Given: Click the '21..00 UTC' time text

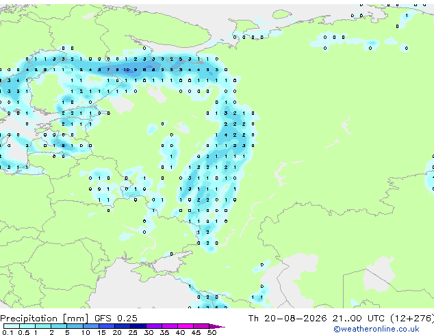Looking at the screenshot, I should [359, 319].
